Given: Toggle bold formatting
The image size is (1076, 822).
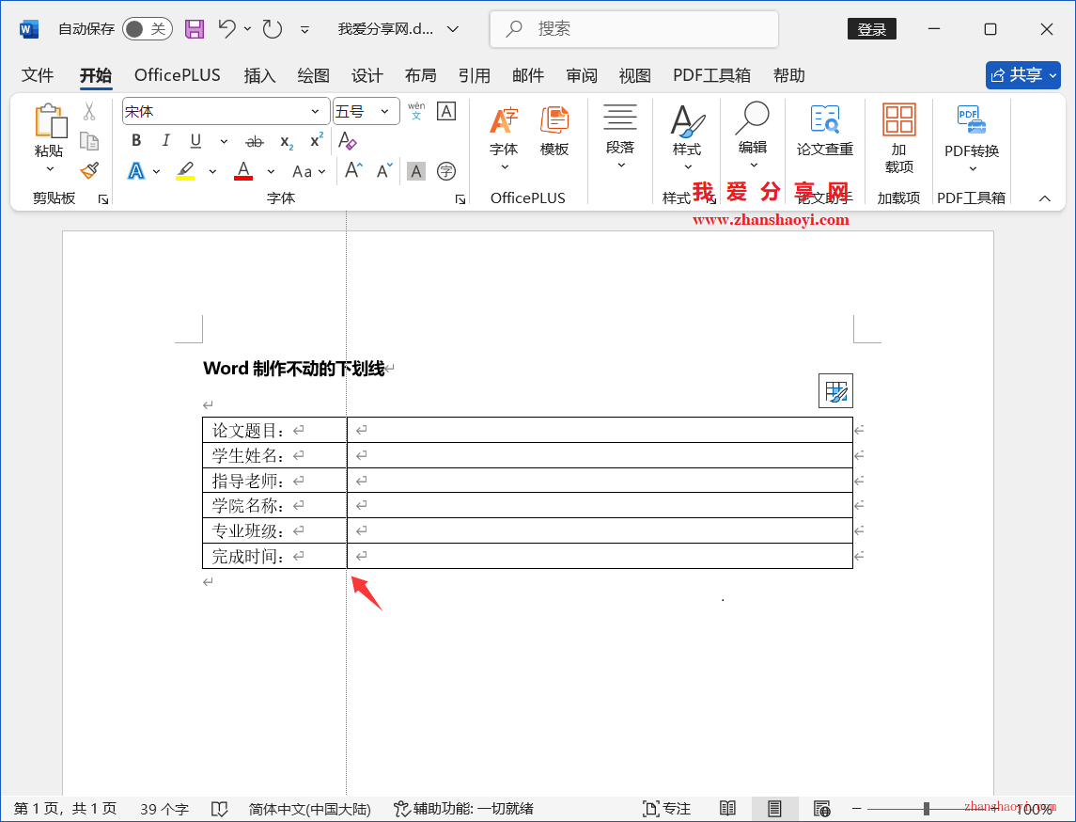Looking at the screenshot, I should 136,141.
